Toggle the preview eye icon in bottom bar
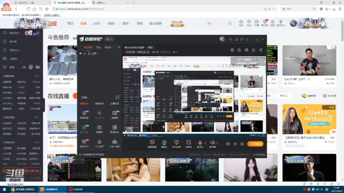Image resolution: width=344 pixels, height=193 pixels. 235,144
